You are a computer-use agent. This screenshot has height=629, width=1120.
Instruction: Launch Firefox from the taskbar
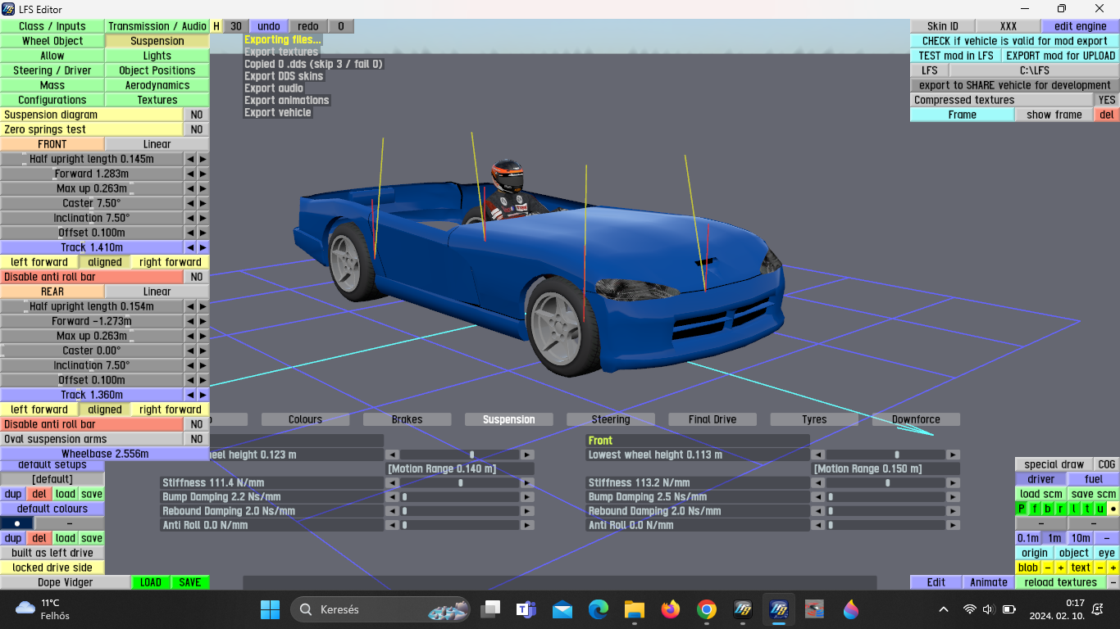pyautogui.click(x=670, y=609)
